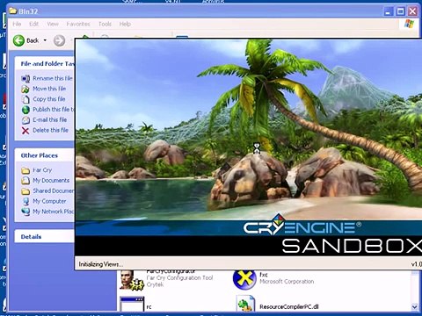
Task: Open Shared Documents link
Action: point(54,190)
